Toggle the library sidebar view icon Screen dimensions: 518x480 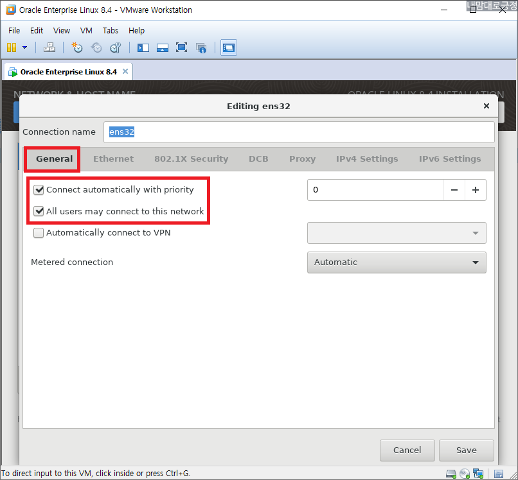coord(143,48)
